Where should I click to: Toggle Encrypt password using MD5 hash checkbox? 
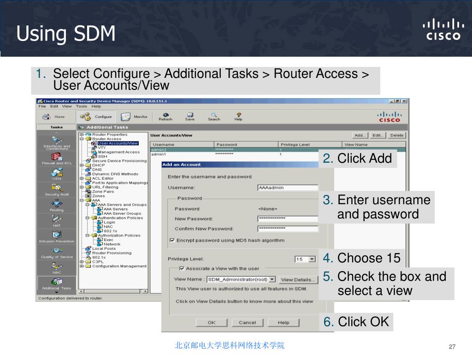(172, 240)
